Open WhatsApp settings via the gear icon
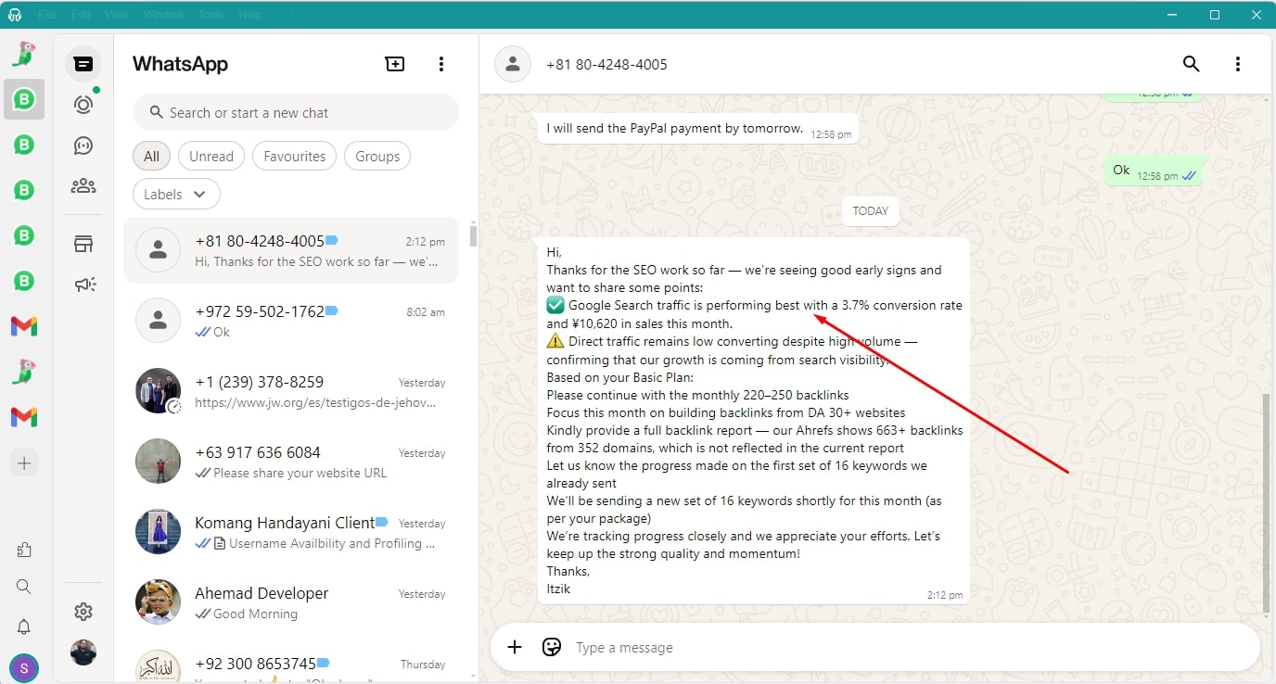 83,612
